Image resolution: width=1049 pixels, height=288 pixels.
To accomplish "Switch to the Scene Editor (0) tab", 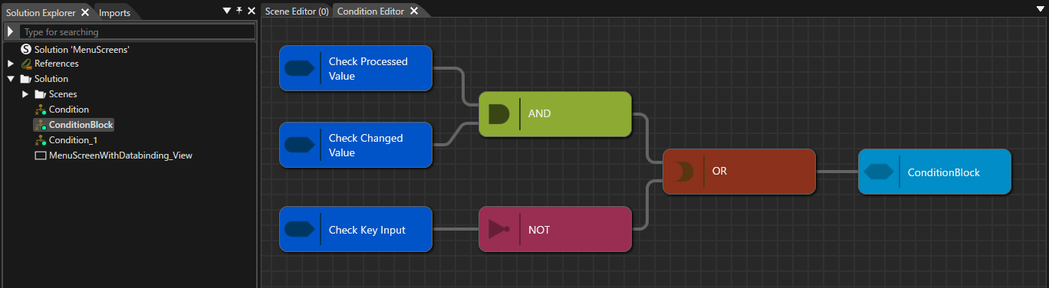I will coord(297,11).
